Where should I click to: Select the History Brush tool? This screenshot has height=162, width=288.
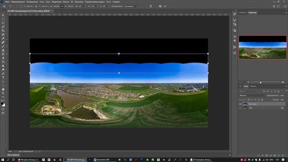click(3, 54)
